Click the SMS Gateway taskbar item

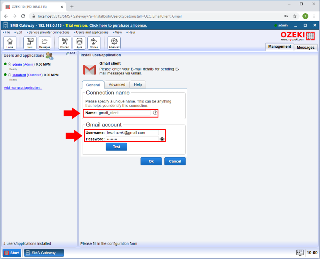tap(44, 253)
